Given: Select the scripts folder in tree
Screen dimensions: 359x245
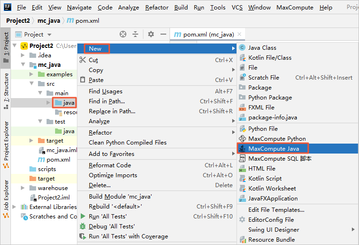Looking at the screenshot, I should 43,169.
